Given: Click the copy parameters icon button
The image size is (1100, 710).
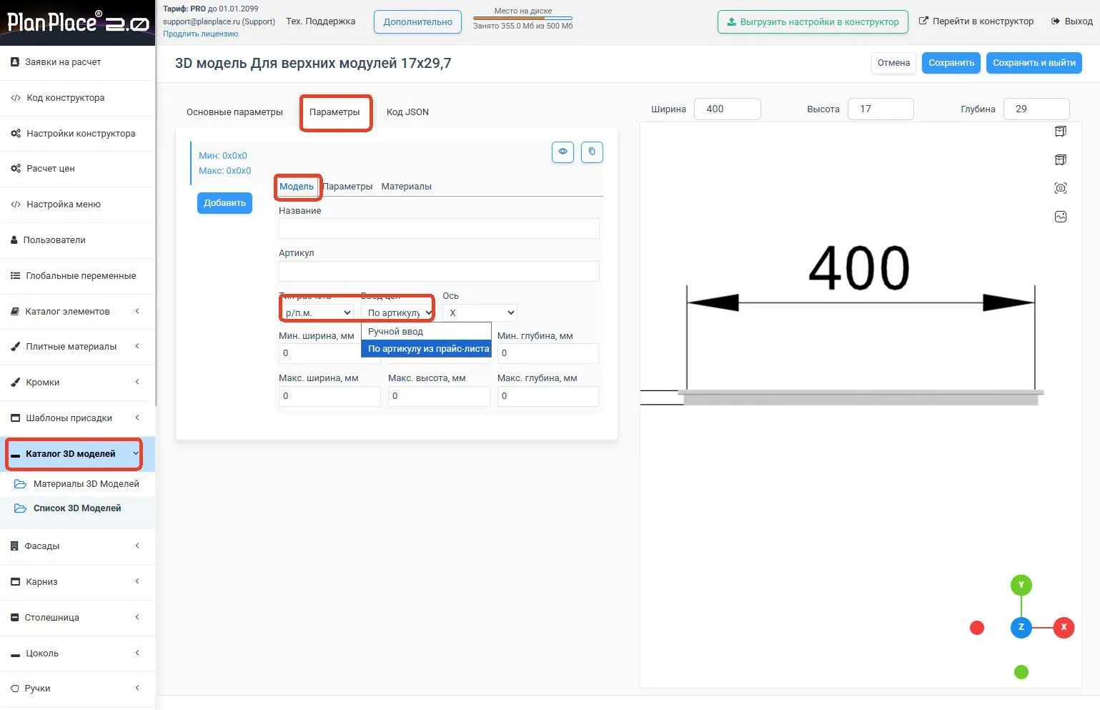Looking at the screenshot, I should tap(592, 152).
